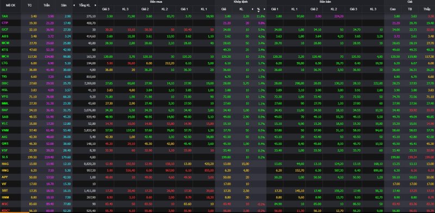Click the Thấp low price column header
The height and width of the screenshot is (213, 435).
click(x=427, y=9)
